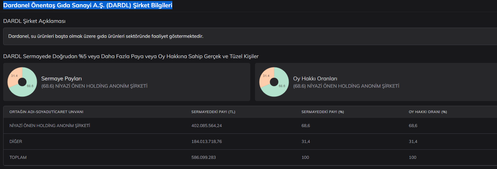This screenshot has width=497, height=169.
Task: Select the TOPLAM row label
Action: tap(18, 158)
